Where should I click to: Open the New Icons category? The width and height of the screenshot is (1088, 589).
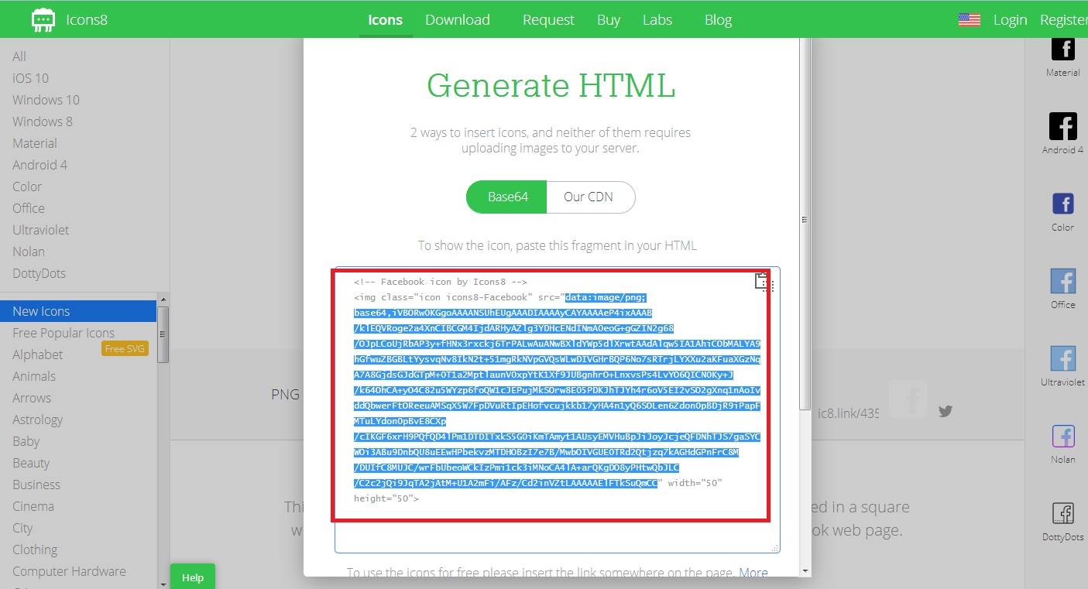[x=78, y=311]
